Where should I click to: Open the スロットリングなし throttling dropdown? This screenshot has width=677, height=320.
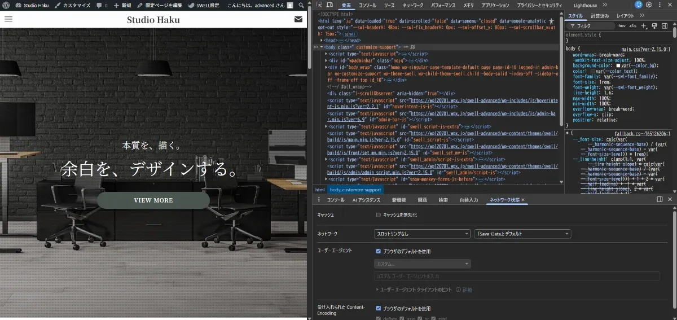(x=422, y=234)
